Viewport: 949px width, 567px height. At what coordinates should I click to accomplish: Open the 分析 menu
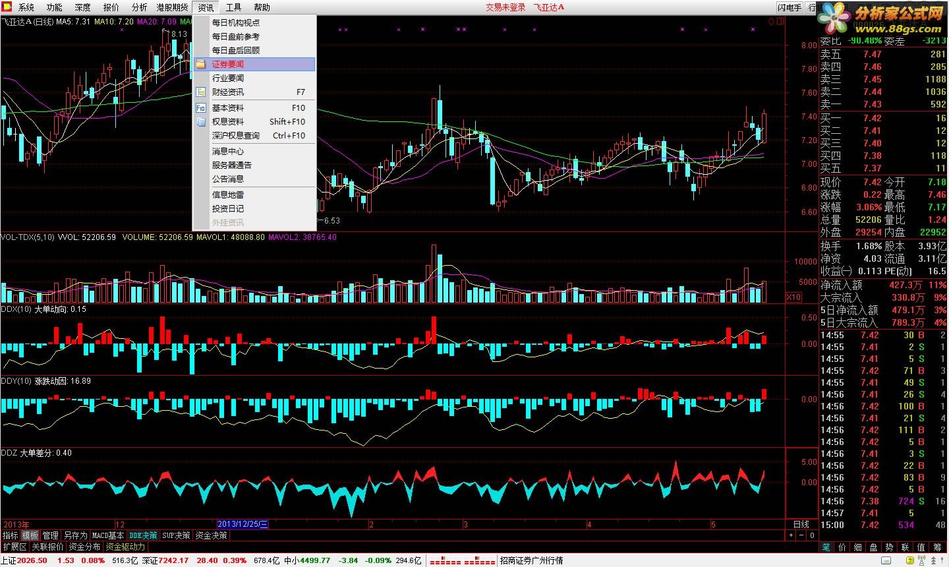[139, 7]
